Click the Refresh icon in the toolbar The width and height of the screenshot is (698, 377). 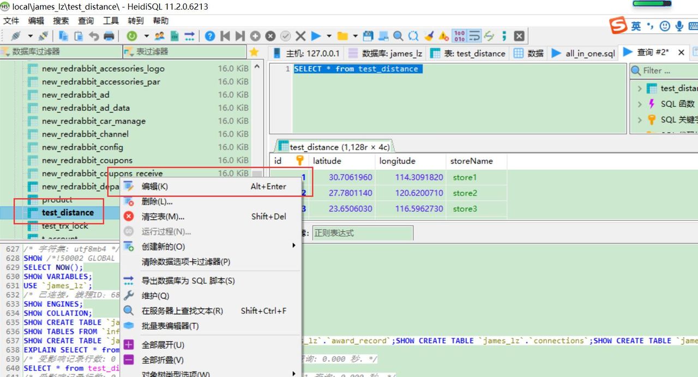131,36
